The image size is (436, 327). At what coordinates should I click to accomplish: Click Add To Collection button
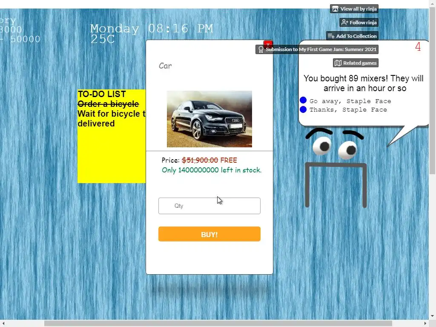352,36
